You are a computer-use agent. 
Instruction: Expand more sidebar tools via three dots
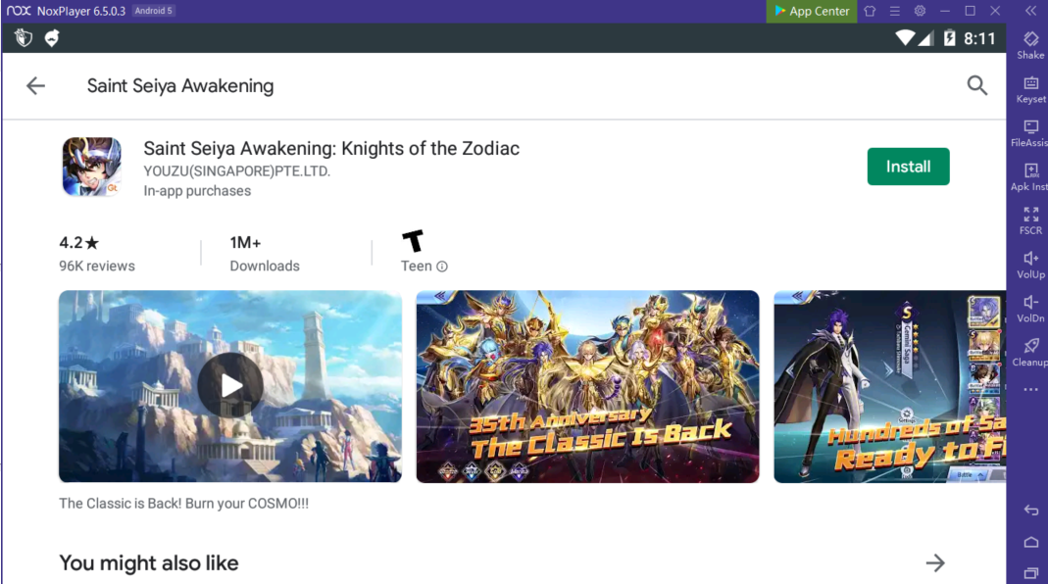pyautogui.click(x=1030, y=390)
